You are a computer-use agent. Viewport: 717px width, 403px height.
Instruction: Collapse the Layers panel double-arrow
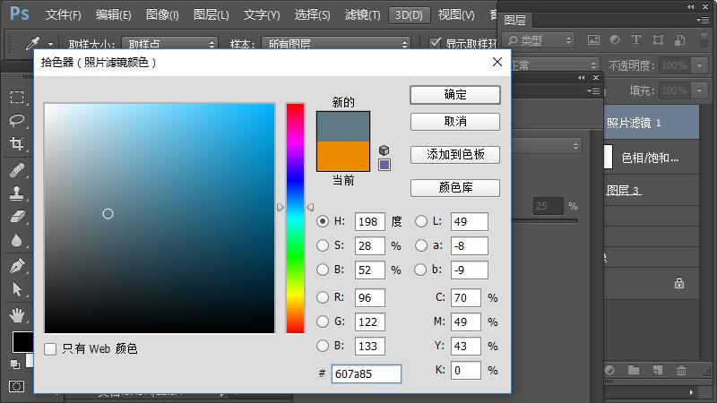pyautogui.click(x=690, y=6)
